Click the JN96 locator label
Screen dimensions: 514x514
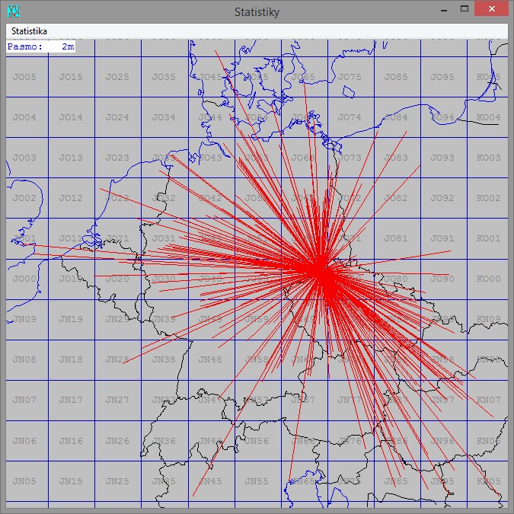[x=442, y=441]
